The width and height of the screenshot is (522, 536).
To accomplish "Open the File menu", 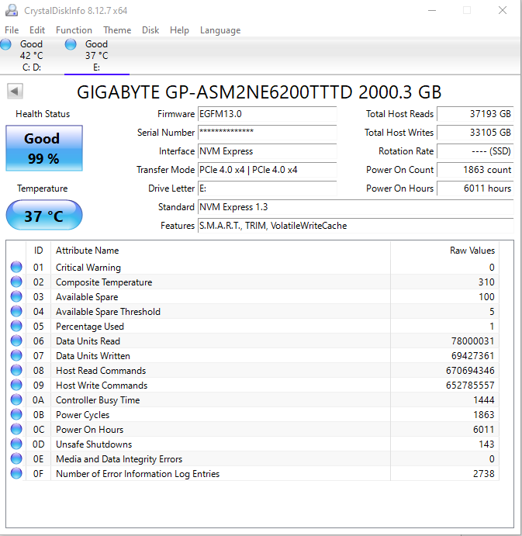I will click(12, 30).
